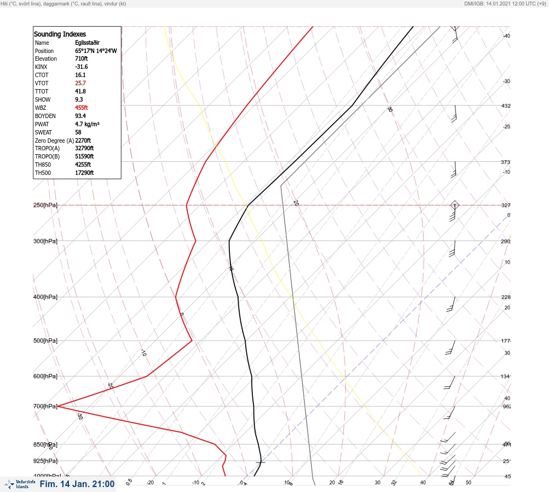Viewport: 549px width, 492px height.
Task: Click the 'Elevation' row label
Action: pyautogui.click(x=45, y=58)
